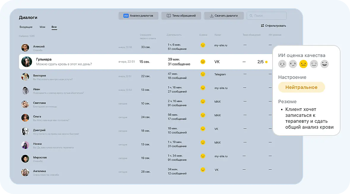350x194 pixels.
Task: Select the Все tab
Action: [x=54, y=27]
